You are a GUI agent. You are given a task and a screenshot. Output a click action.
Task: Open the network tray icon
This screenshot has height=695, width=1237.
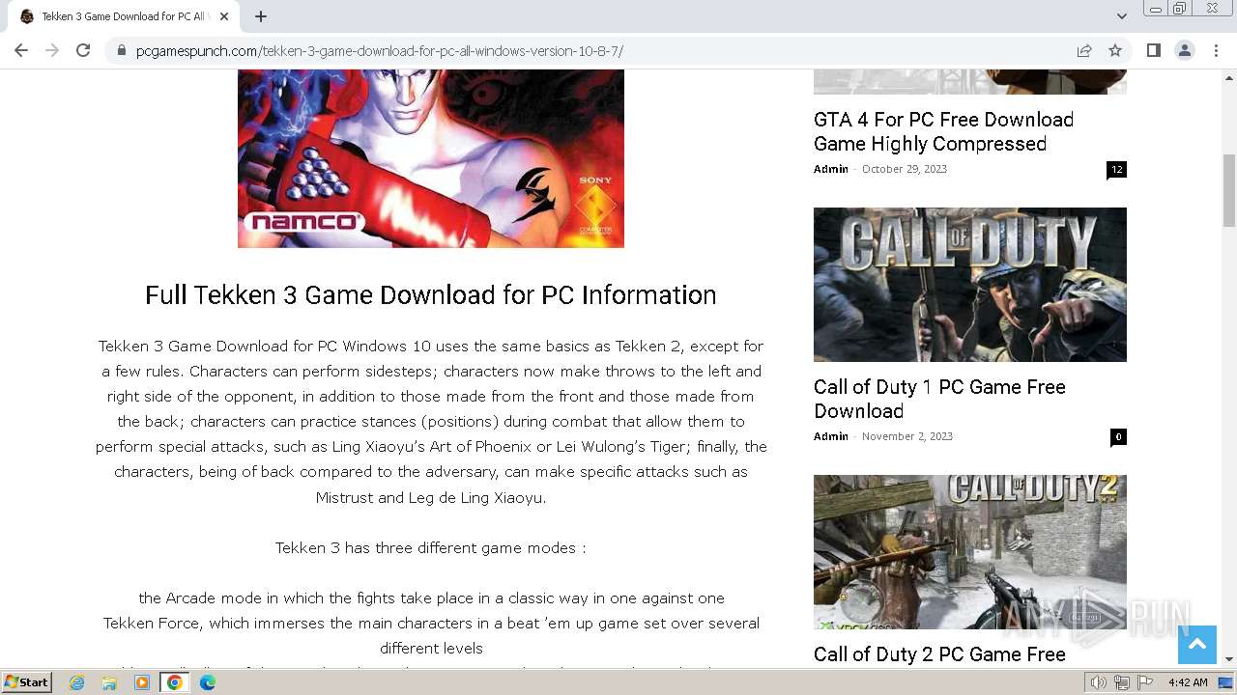1122,682
